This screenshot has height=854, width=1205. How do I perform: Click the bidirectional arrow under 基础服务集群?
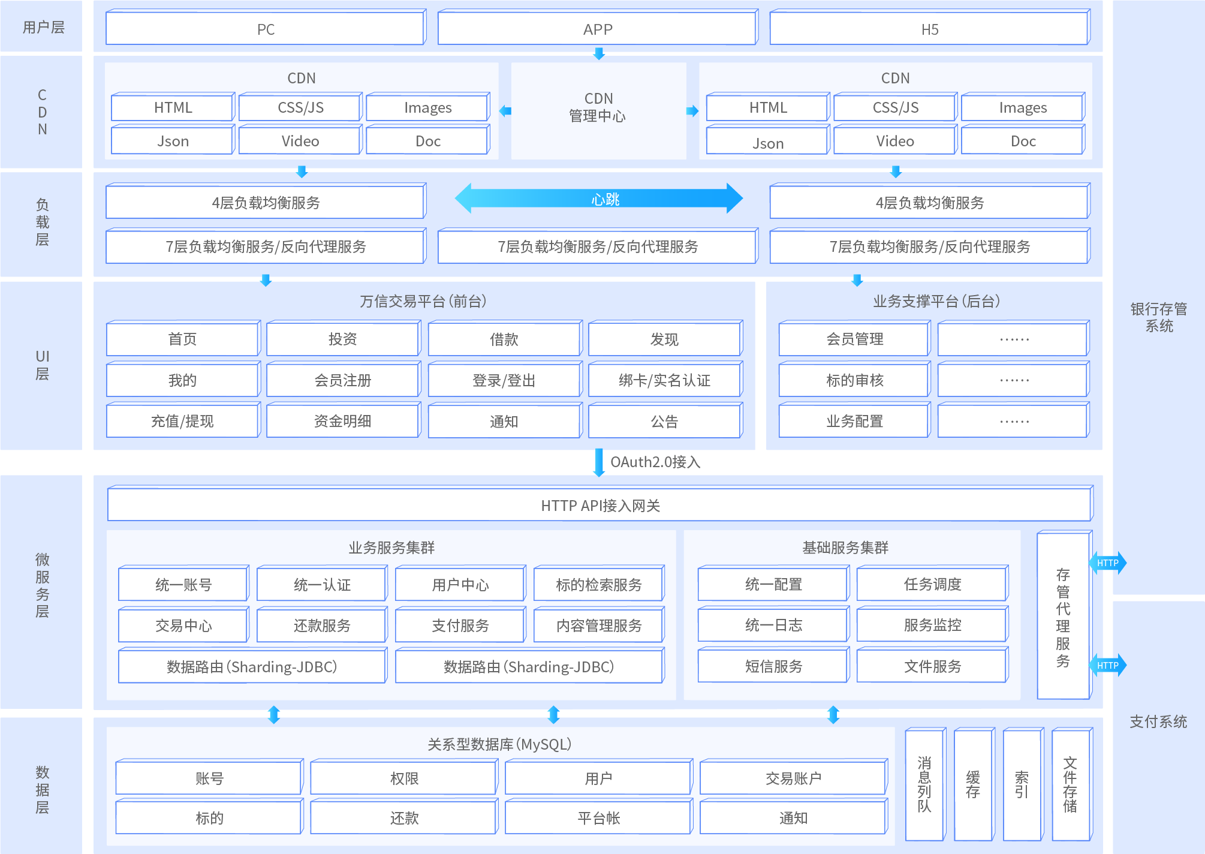[833, 714]
